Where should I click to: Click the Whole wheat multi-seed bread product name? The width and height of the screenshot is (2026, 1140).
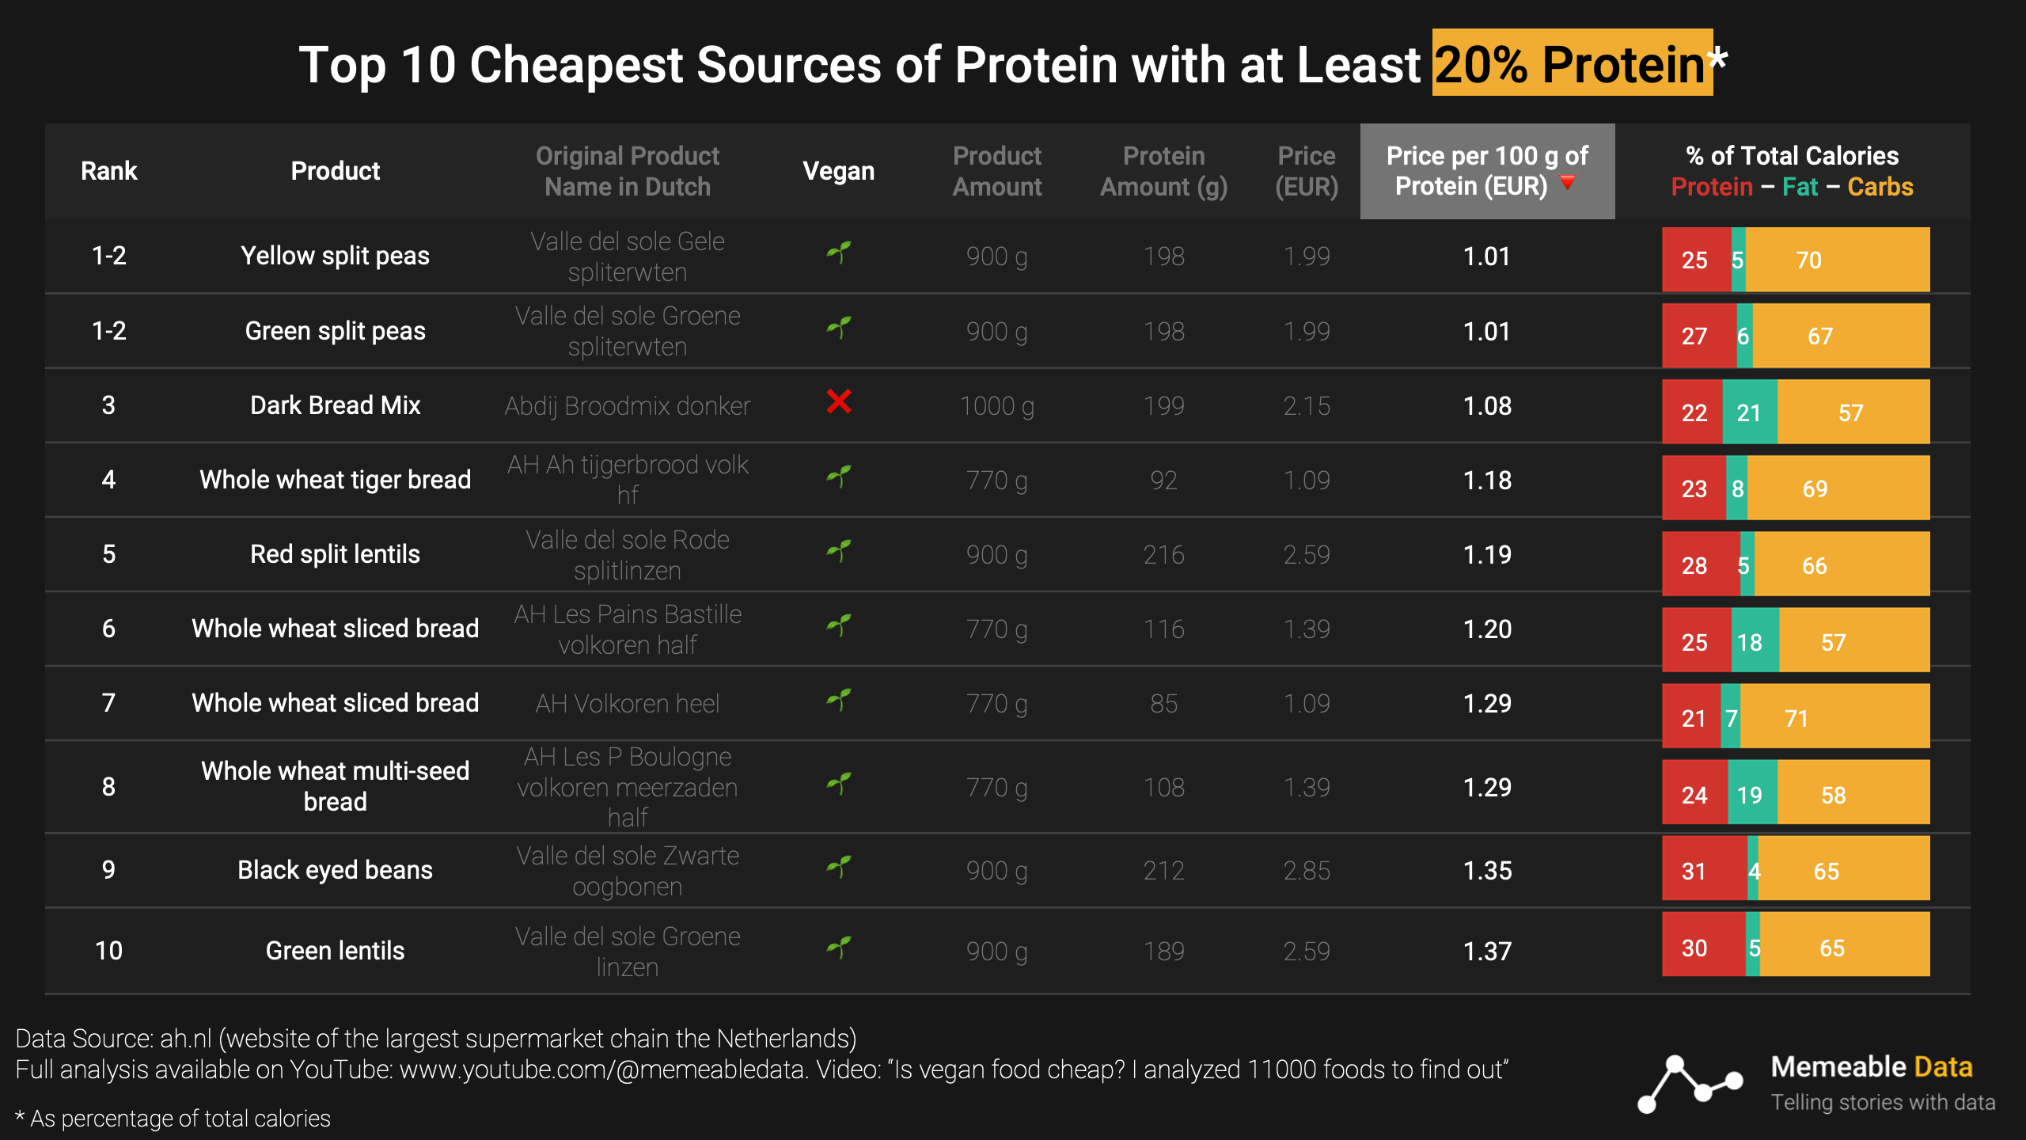coord(335,786)
